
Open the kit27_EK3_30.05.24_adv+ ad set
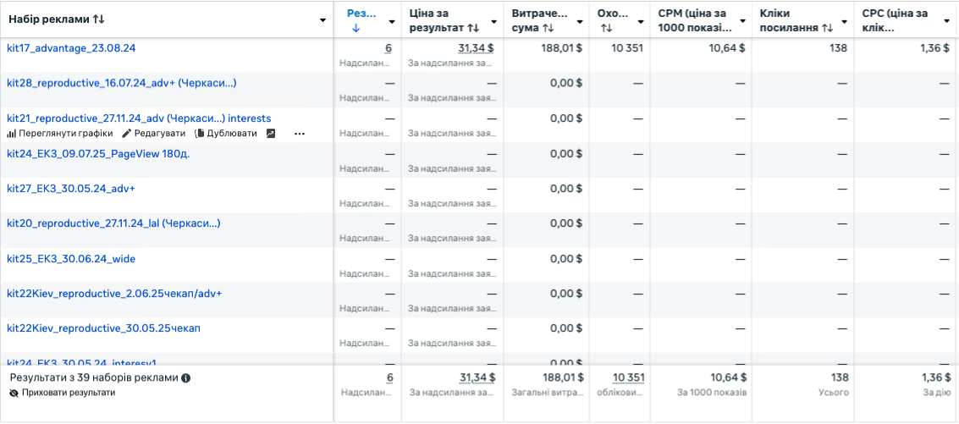[71, 189]
